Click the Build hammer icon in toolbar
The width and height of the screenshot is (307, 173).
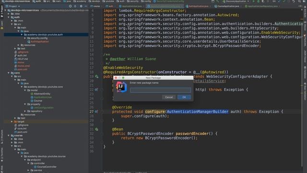click(x=217, y=1)
